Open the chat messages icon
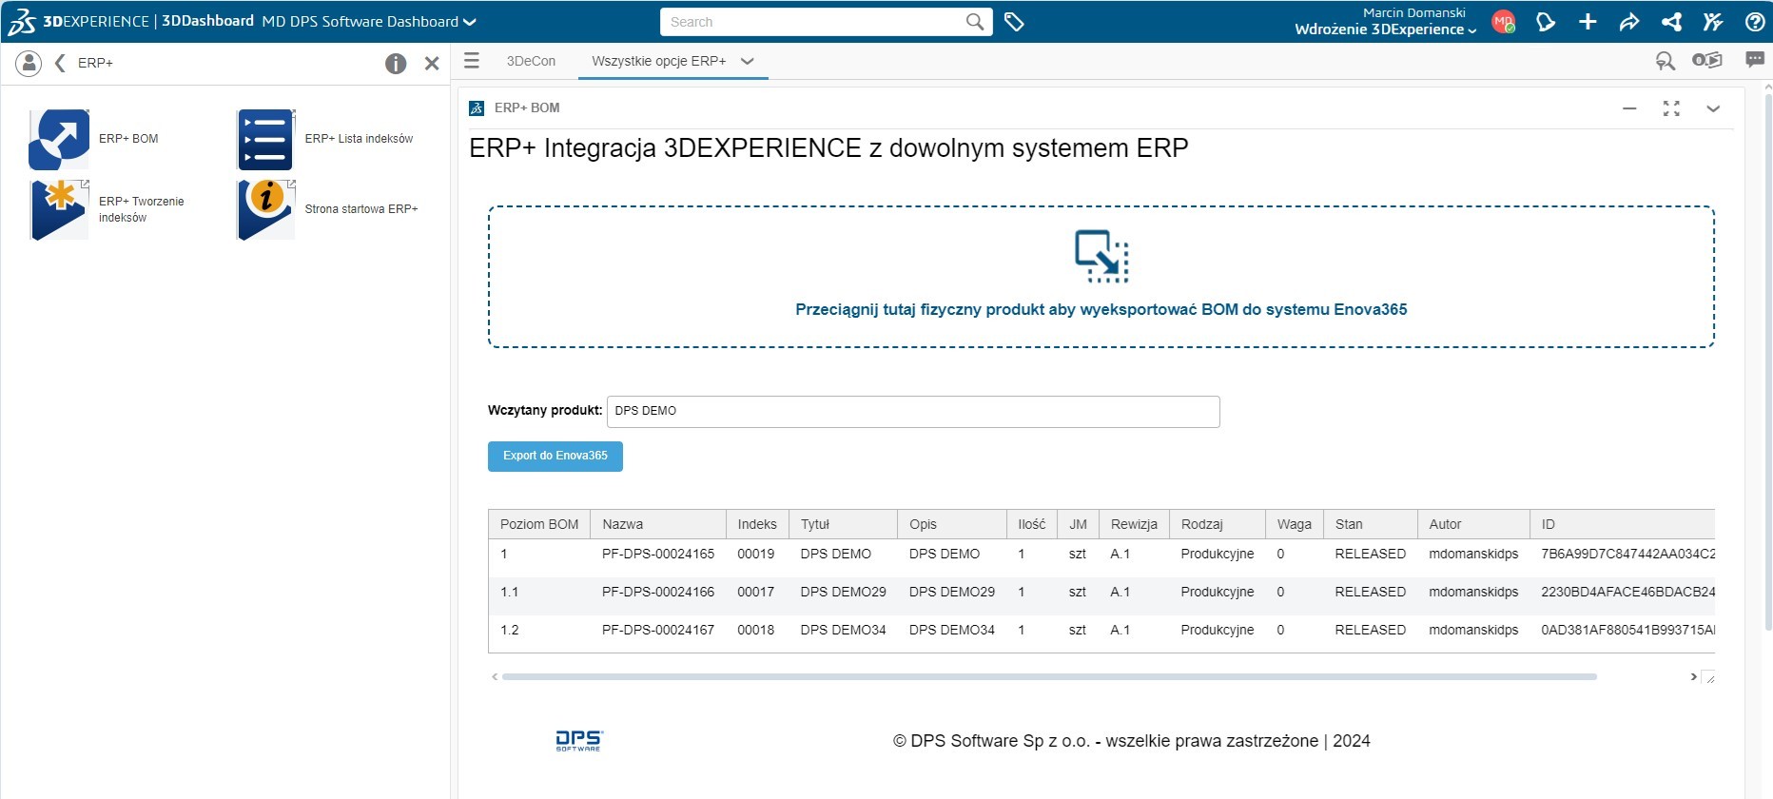 coord(1755,60)
